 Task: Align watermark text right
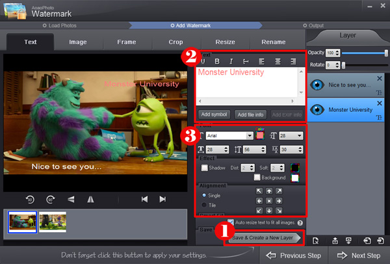[294, 61]
